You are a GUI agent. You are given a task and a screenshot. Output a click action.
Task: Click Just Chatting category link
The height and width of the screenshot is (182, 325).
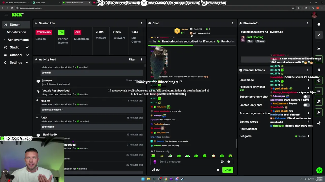[x=255, y=37]
